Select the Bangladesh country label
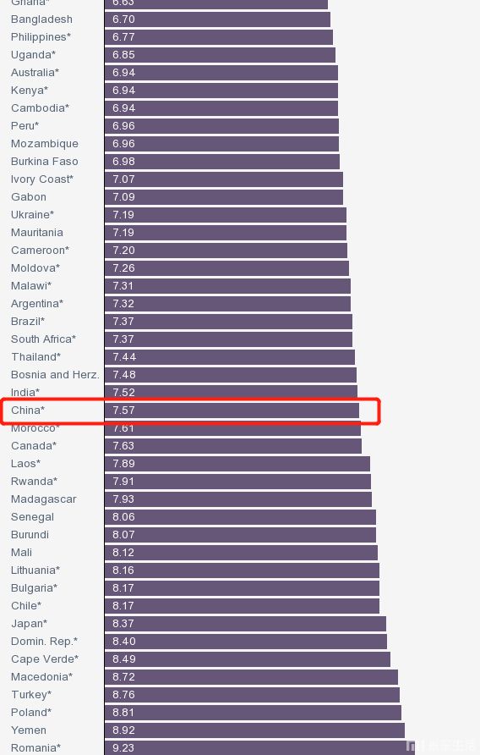The image size is (480, 755). 42,19
